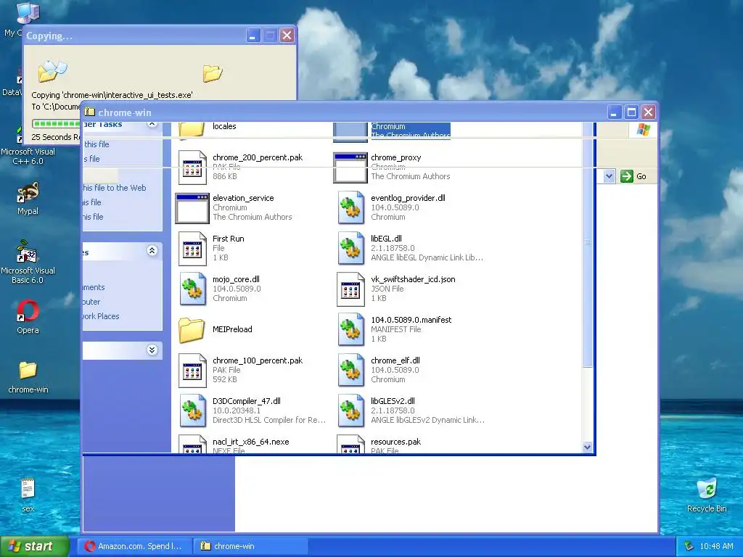Click the highlighted Chromium item name
743x557 pixels.
(388, 126)
